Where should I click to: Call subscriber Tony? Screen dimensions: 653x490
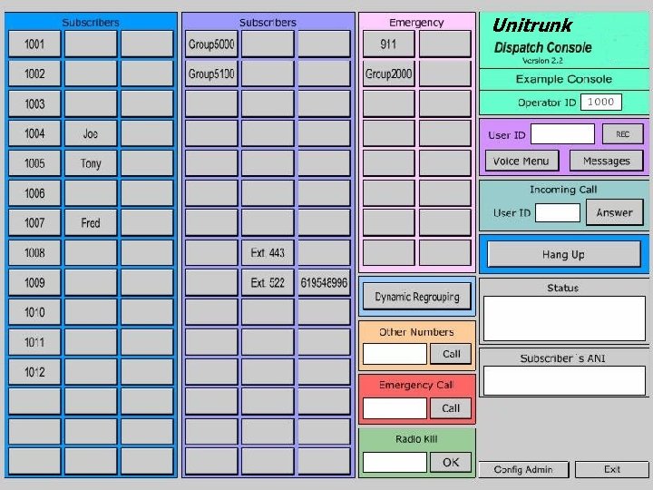click(x=91, y=163)
